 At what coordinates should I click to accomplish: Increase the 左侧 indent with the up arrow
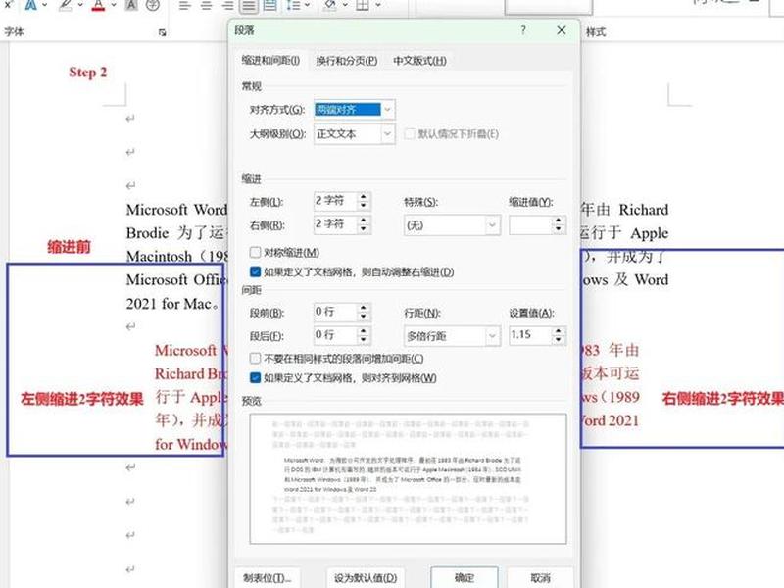coord(364,197)
